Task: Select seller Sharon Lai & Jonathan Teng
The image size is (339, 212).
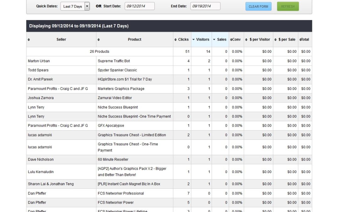Action: coord(51,184)
